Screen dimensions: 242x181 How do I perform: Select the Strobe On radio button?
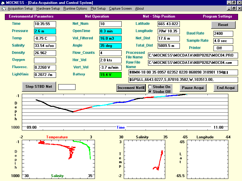pos(150,87)
